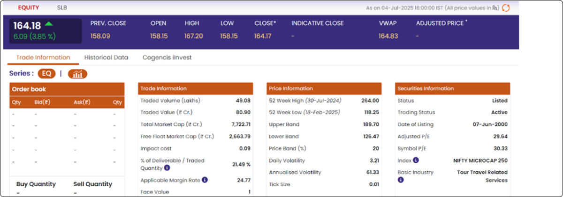Click the HIGH value 167.20

coord(194,36)
